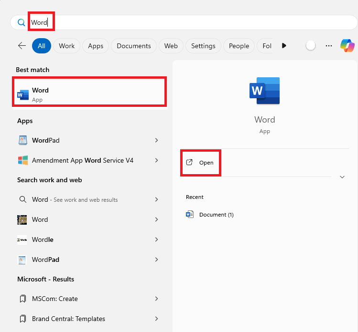Expand the Wordle suggestion chevron
The width and height of the screenshot is (358, 332).
156,239
